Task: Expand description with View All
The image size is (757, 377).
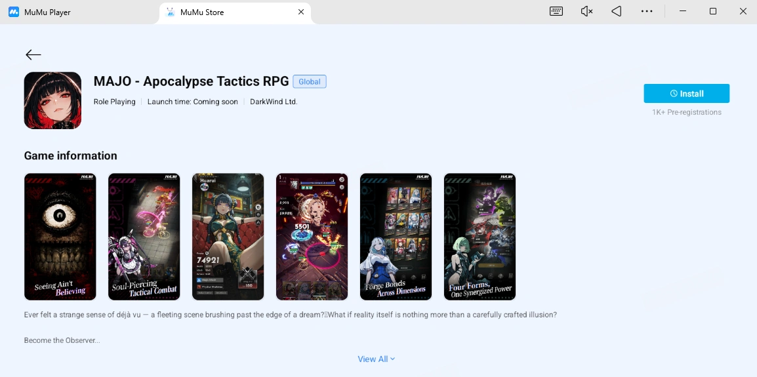Action: [x=376, y=359]
